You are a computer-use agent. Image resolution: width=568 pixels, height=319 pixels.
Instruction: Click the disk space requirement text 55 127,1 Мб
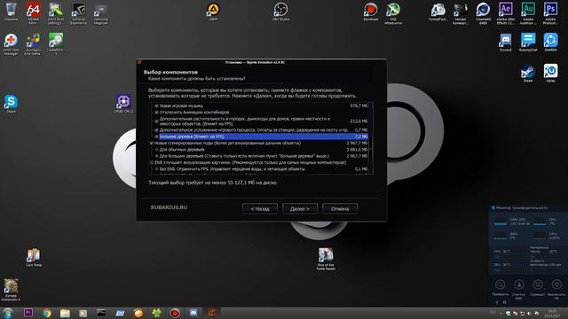[x=213, y=183]
